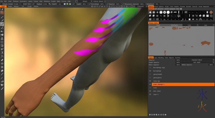Toggle visibility of 'scars attempt 2' layer
The height and width of the screenshot is (118, 215).
click(150, 84)
